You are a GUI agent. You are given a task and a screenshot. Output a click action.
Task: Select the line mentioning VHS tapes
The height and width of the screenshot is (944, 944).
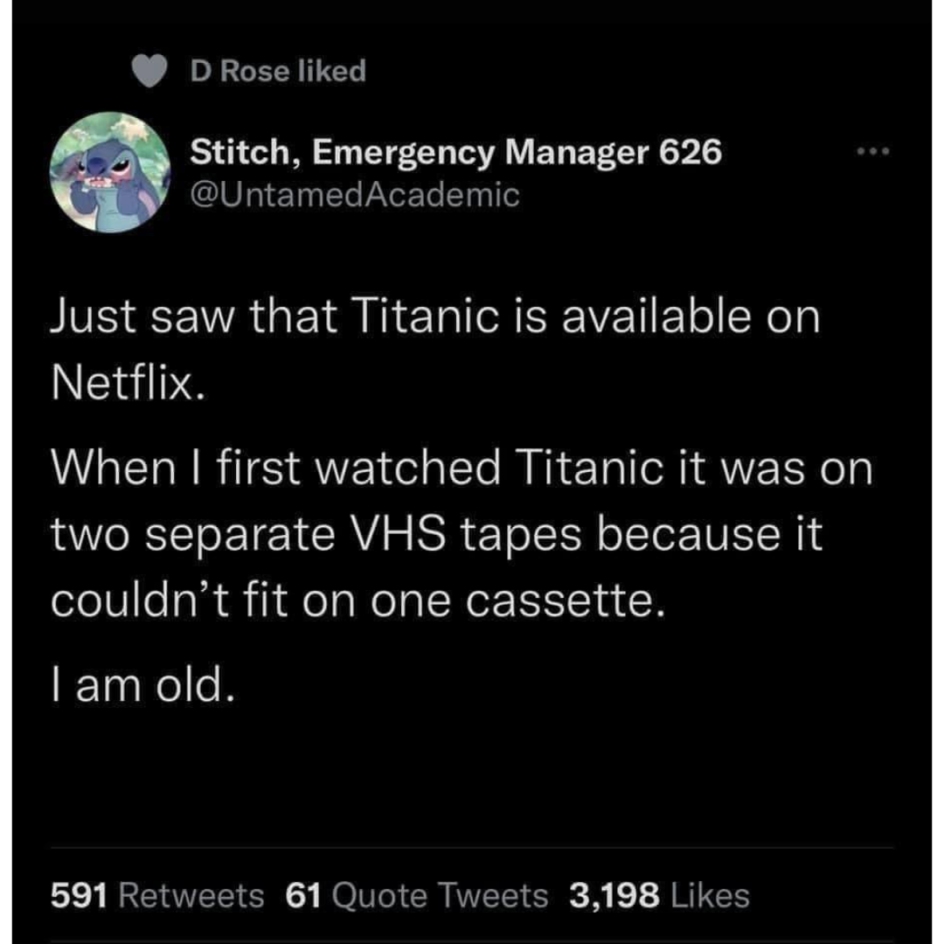437,533
